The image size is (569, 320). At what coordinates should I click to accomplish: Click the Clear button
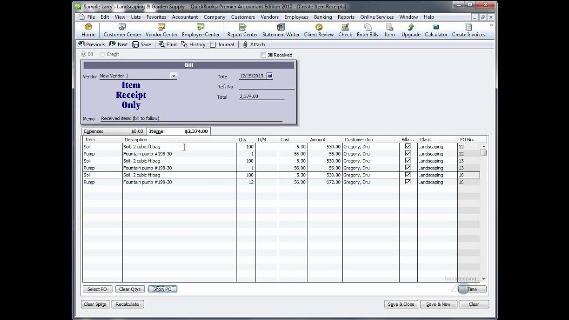click(474, 304)
